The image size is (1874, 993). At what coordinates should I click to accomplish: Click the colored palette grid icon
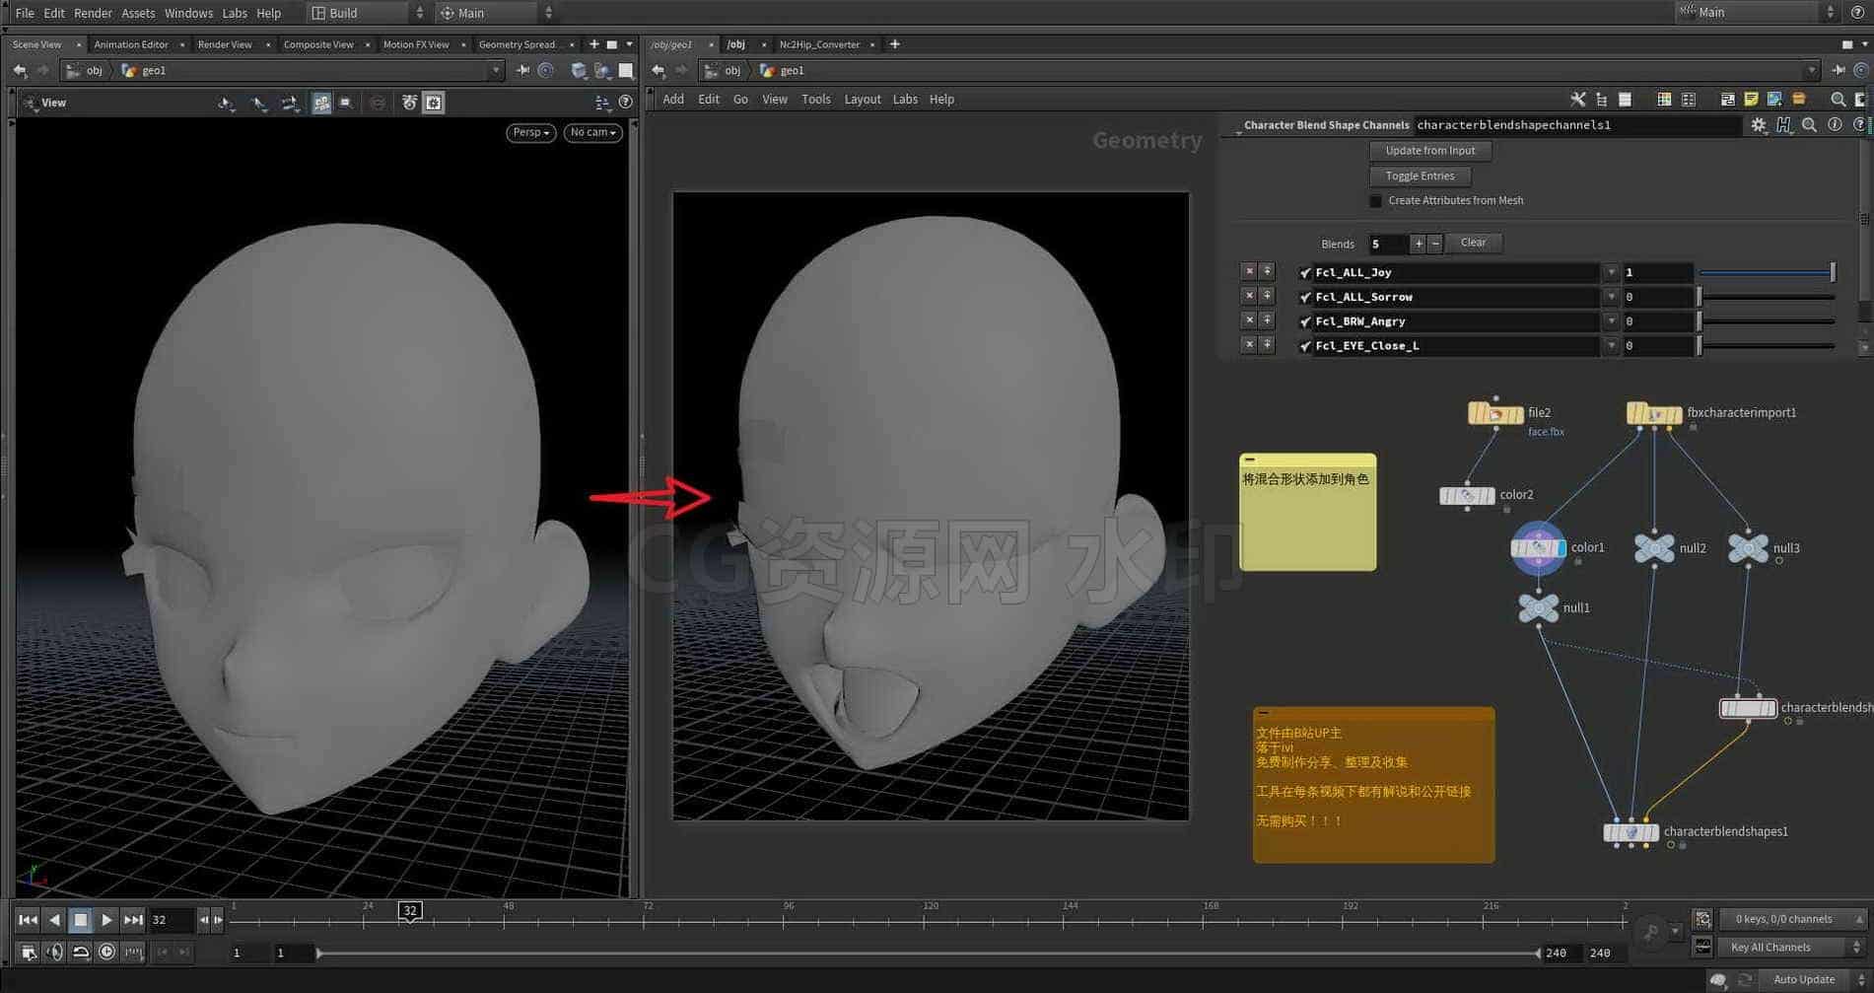pos(1664,100)
